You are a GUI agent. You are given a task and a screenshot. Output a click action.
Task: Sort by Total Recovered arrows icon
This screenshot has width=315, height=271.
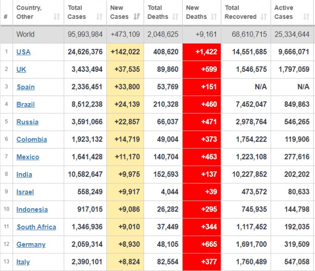pyautogui.click(x=263, y=17)
